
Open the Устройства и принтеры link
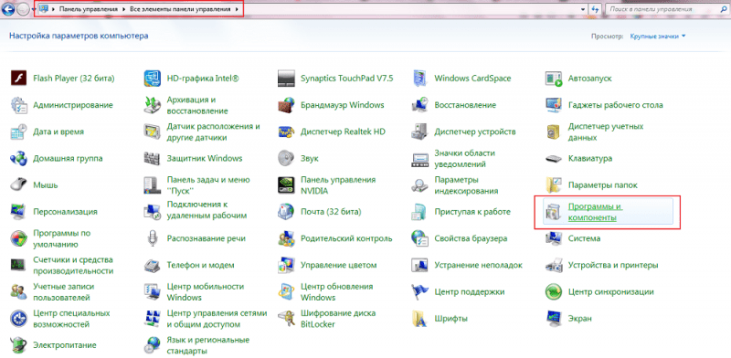(613, 265)
